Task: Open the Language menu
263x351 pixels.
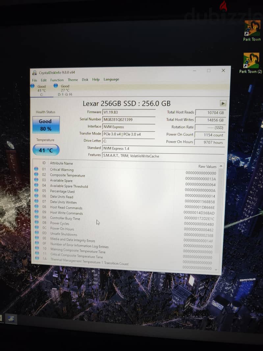Action: (111, 79)
